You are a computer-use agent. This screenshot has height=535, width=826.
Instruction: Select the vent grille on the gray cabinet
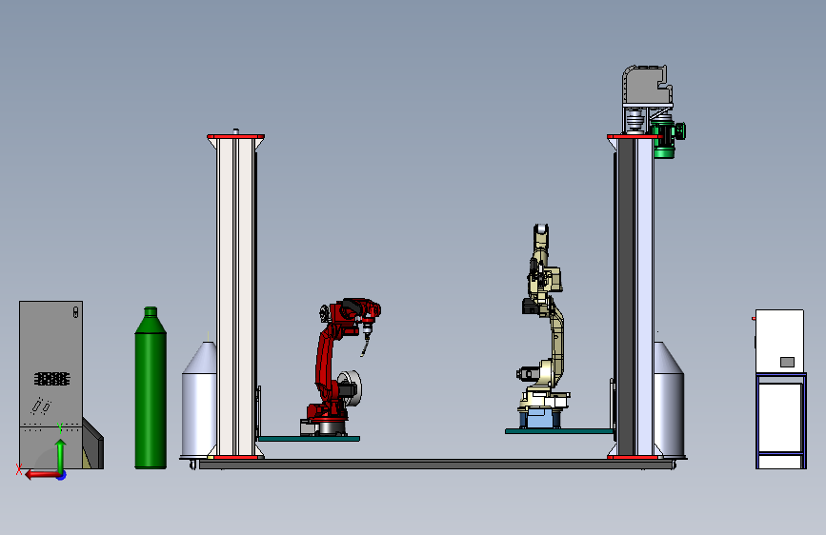(51, 378)
